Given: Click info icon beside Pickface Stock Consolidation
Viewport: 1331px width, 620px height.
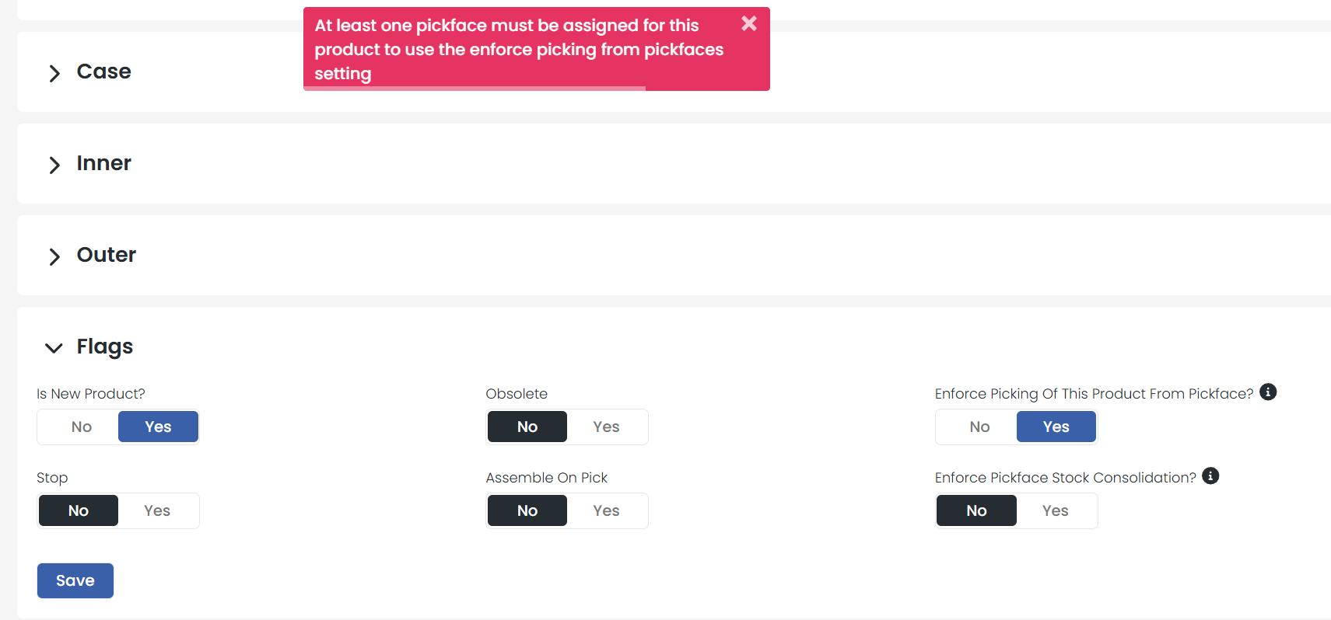Looking at the screenshot, I should coord(1210,476).
